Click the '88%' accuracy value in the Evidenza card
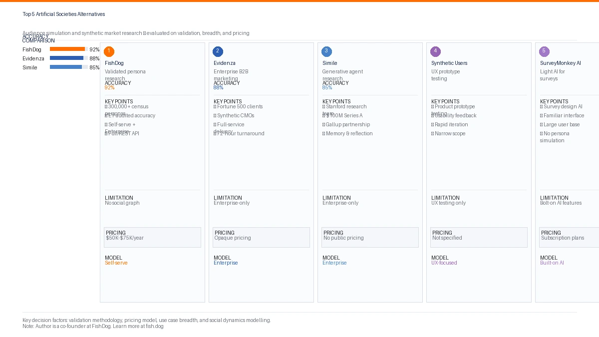599x337 pixels. coord(218,88)
